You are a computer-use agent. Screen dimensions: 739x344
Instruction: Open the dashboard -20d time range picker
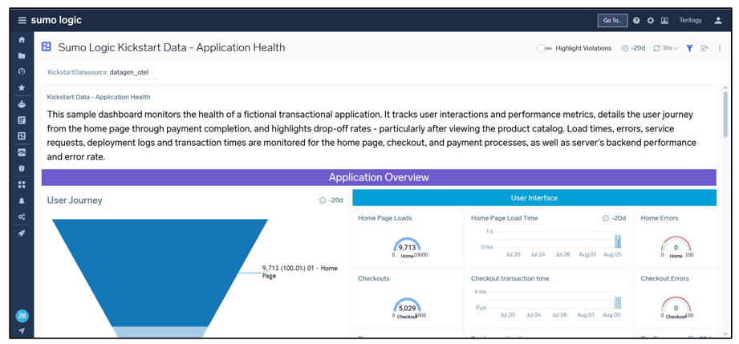pyautogui.click(x=634, y=48)
